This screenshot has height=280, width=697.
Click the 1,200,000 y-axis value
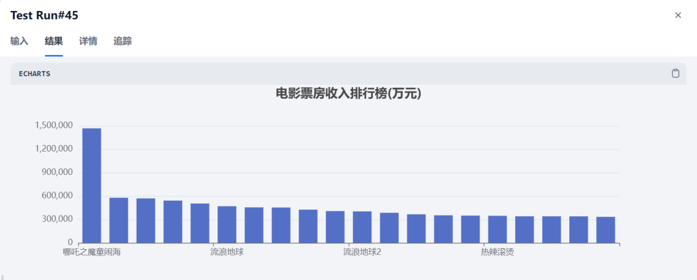[x=54, y=149]
